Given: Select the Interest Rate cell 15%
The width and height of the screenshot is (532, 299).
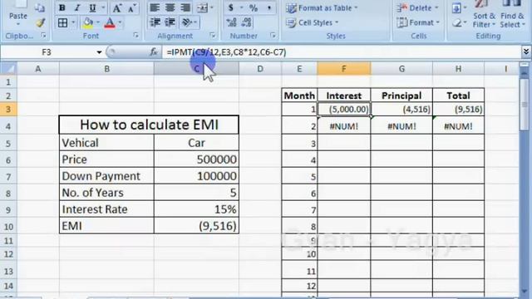Looking at the screenshot, I should (x=196, y=209).
